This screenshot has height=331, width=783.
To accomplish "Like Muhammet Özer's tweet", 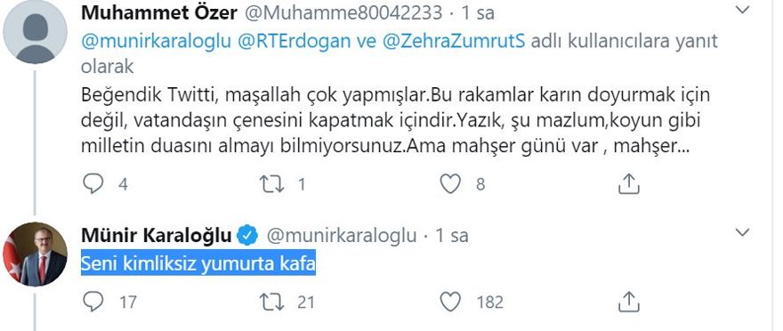I will (x=450, y=184).
